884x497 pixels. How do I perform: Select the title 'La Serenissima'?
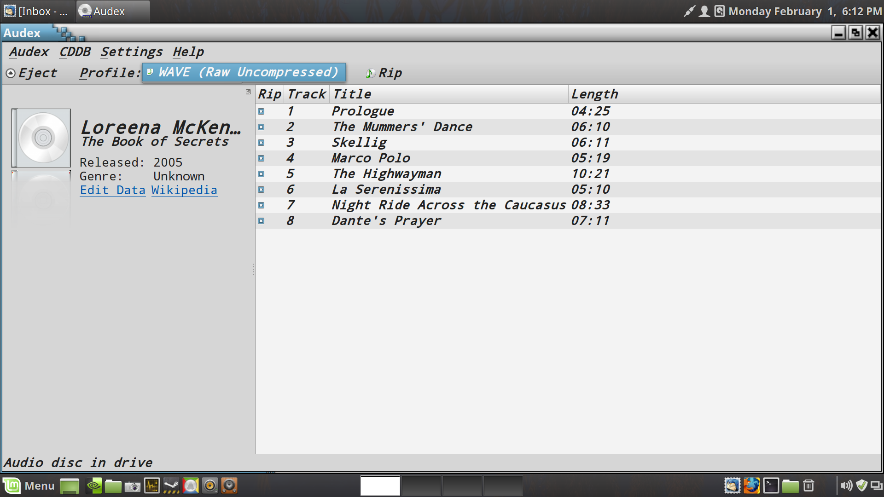point(386,190)
